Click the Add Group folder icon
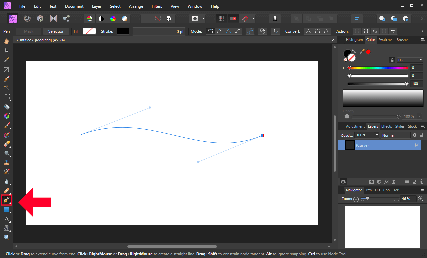This screenshot has height=258, width=427. tap(407, 182)
